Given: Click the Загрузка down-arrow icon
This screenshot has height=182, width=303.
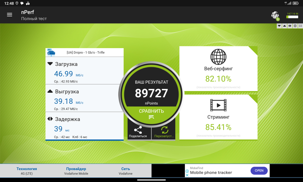Looking at the screenshot, I should pos(50,64).
